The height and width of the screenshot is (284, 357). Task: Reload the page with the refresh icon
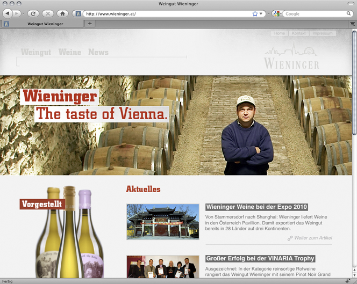click(33, 13)
